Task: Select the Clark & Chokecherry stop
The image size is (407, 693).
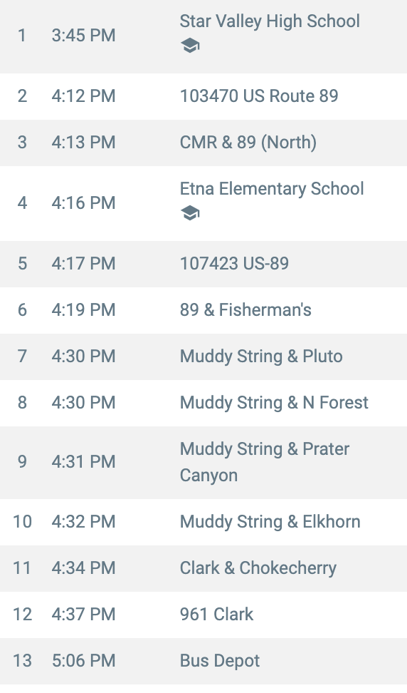Action: coord(258,568)
